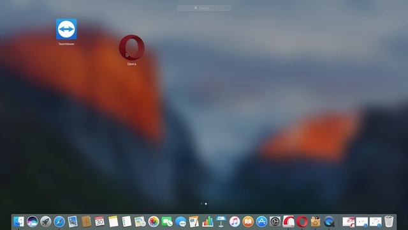This screenshot has width=408, height=230.
Task: Open Calendar showing 30 in dock
Action: pyautogui.click(x=99, y=222)
